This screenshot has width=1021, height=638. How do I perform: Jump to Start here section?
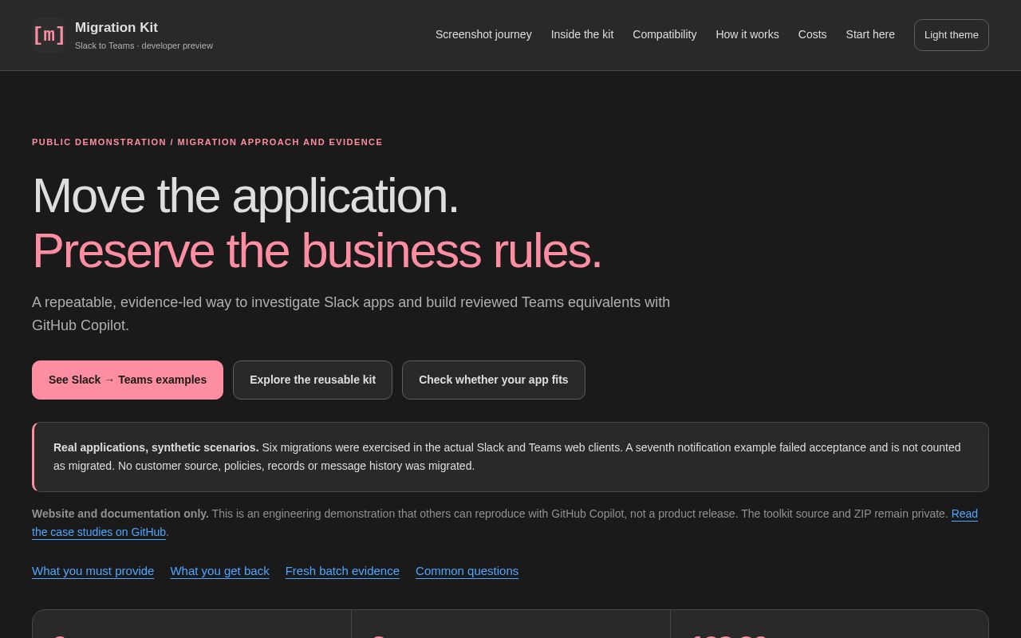pyautogui.click(x=870, y=34)
